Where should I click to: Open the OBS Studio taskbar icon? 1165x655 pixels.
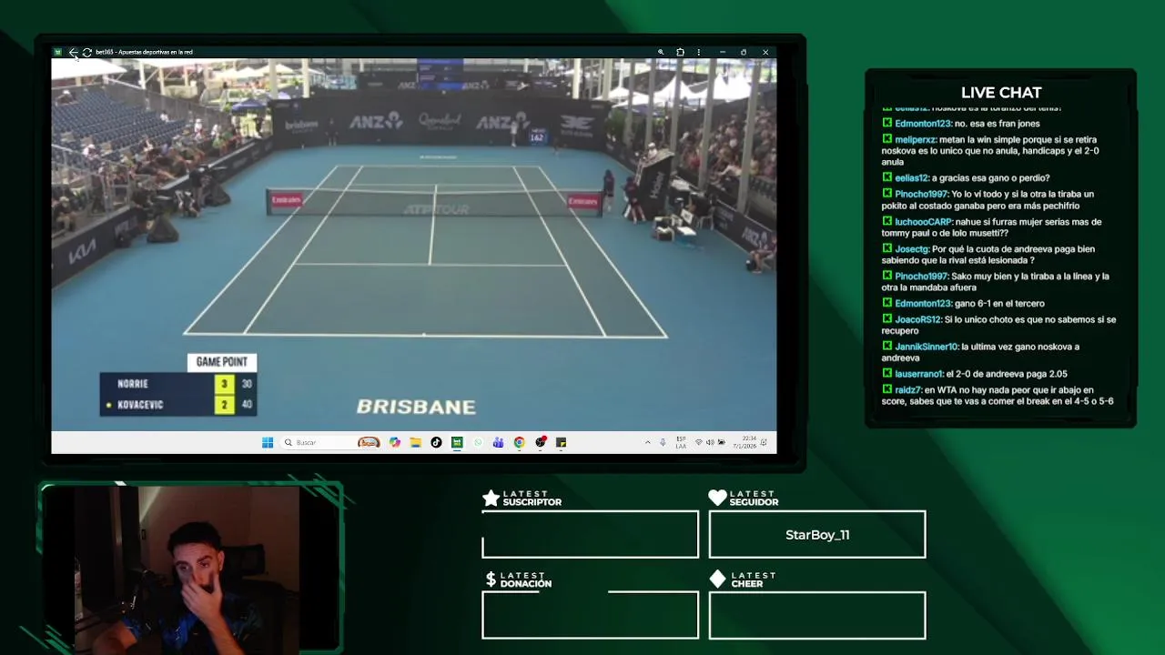tap(541, 442)
